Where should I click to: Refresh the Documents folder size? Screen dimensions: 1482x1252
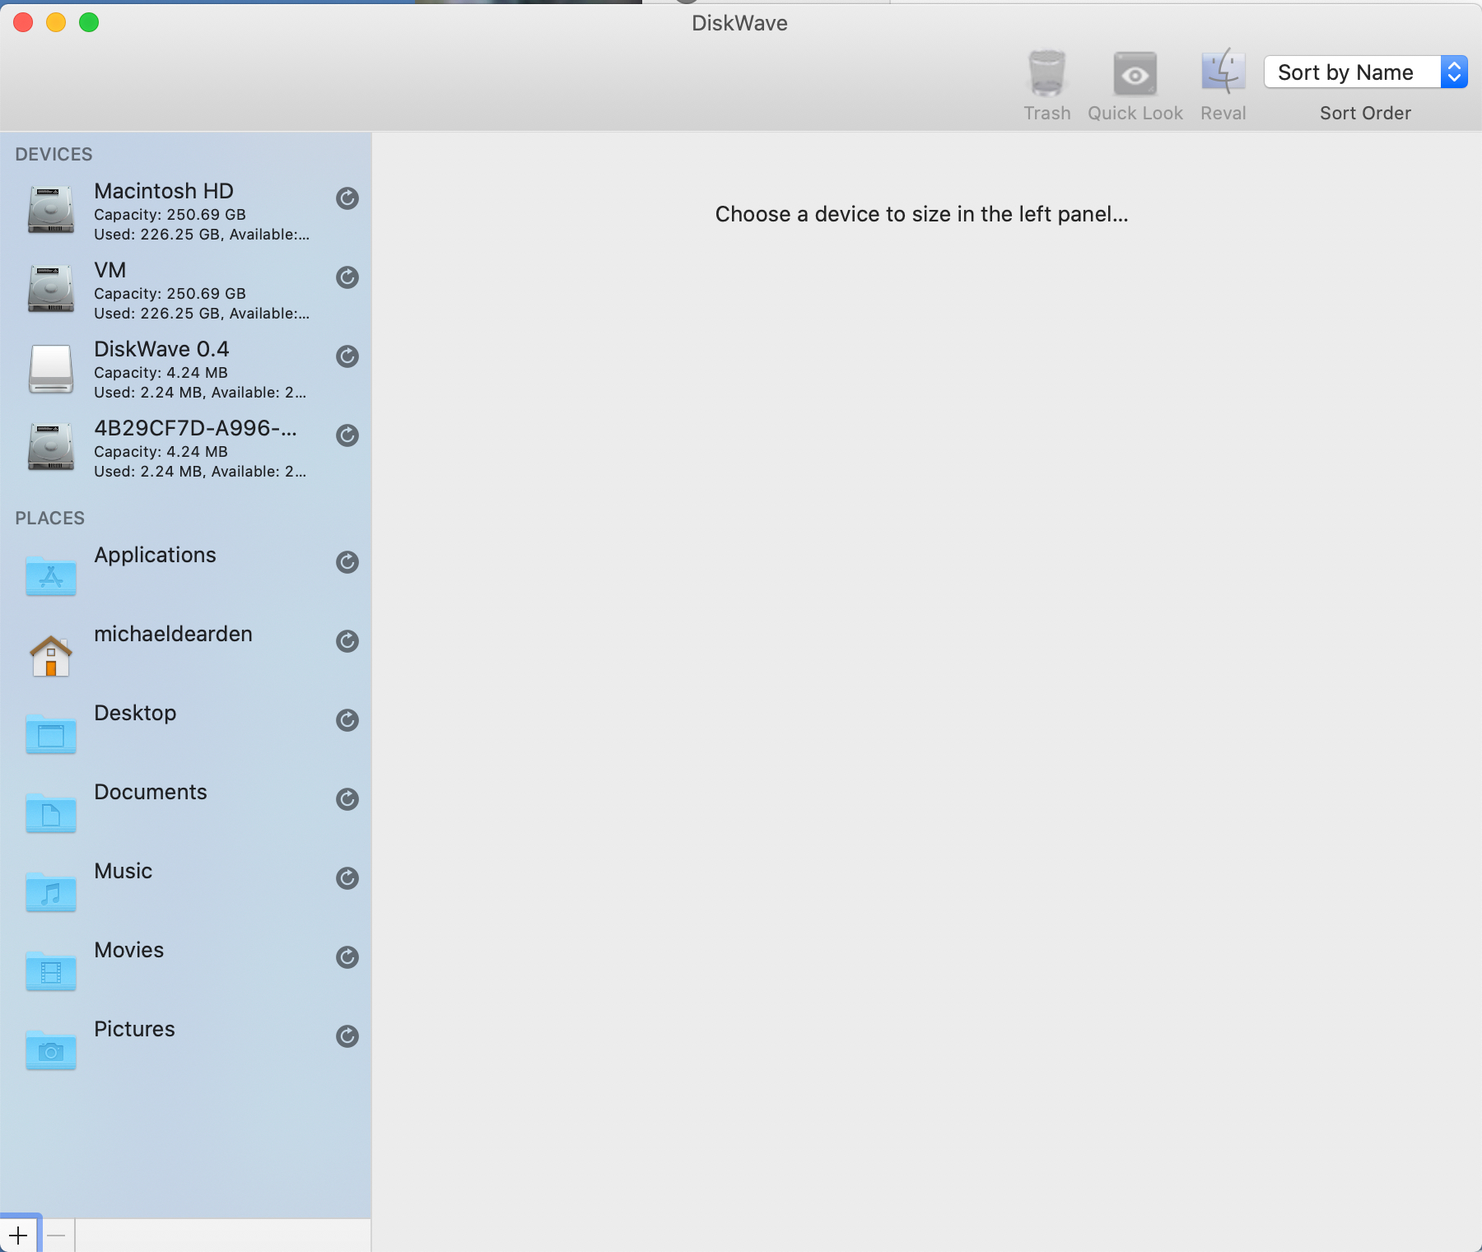pos(347,799)
